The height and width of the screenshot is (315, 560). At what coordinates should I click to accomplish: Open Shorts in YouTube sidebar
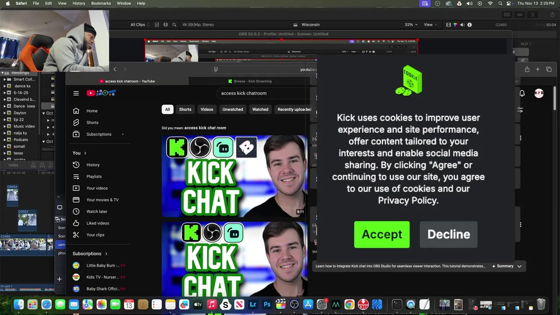[92, 122]
